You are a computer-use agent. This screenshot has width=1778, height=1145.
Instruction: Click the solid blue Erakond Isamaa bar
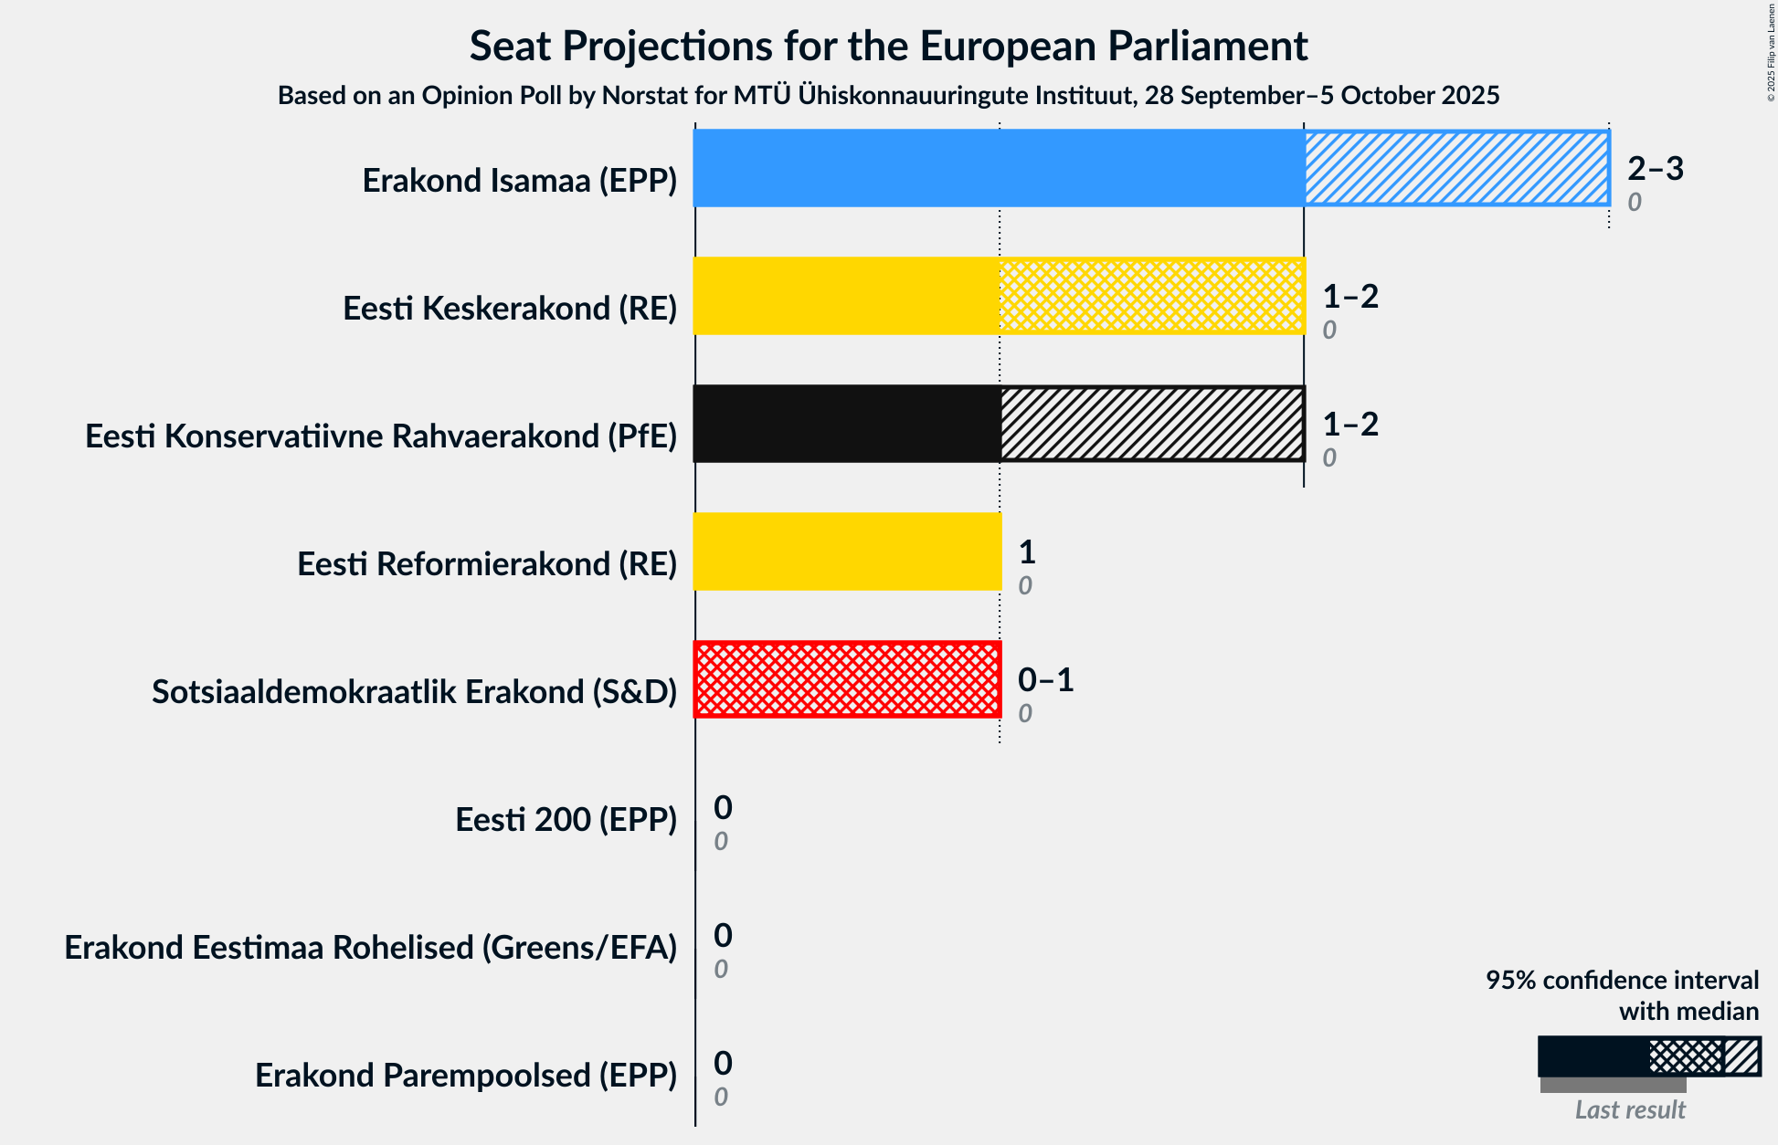click(998, 168)
